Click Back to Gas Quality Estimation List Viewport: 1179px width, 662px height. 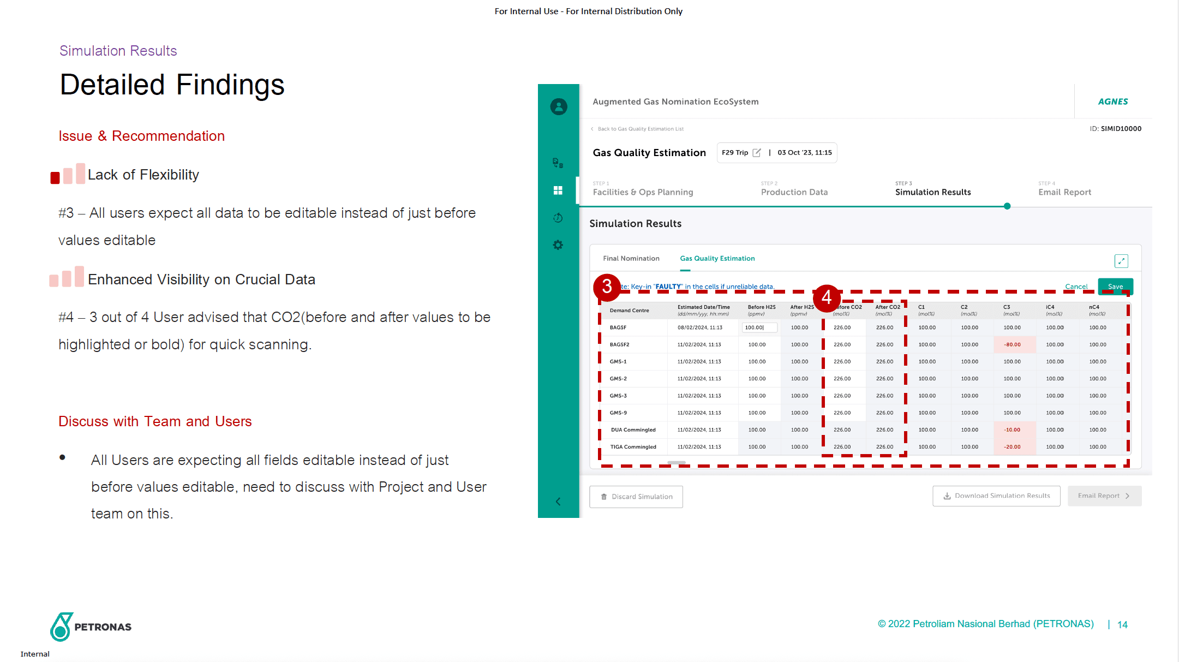[640, 129]
